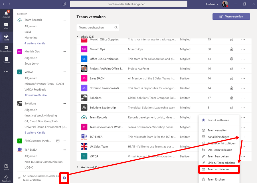Open the VATDA Feedback channel
This screenshot has height=184, width=257.
tap(35, 89)
